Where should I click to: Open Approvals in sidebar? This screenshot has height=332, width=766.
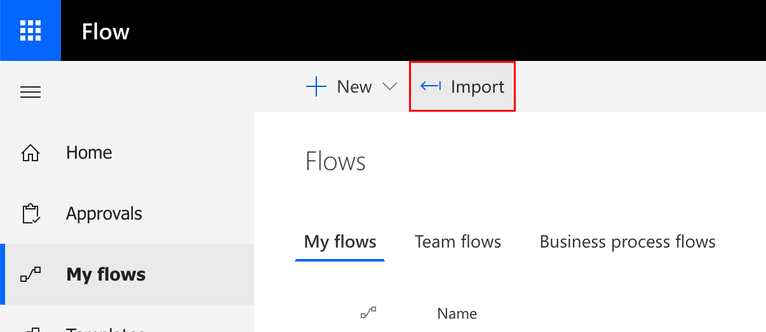pos(104,214)
